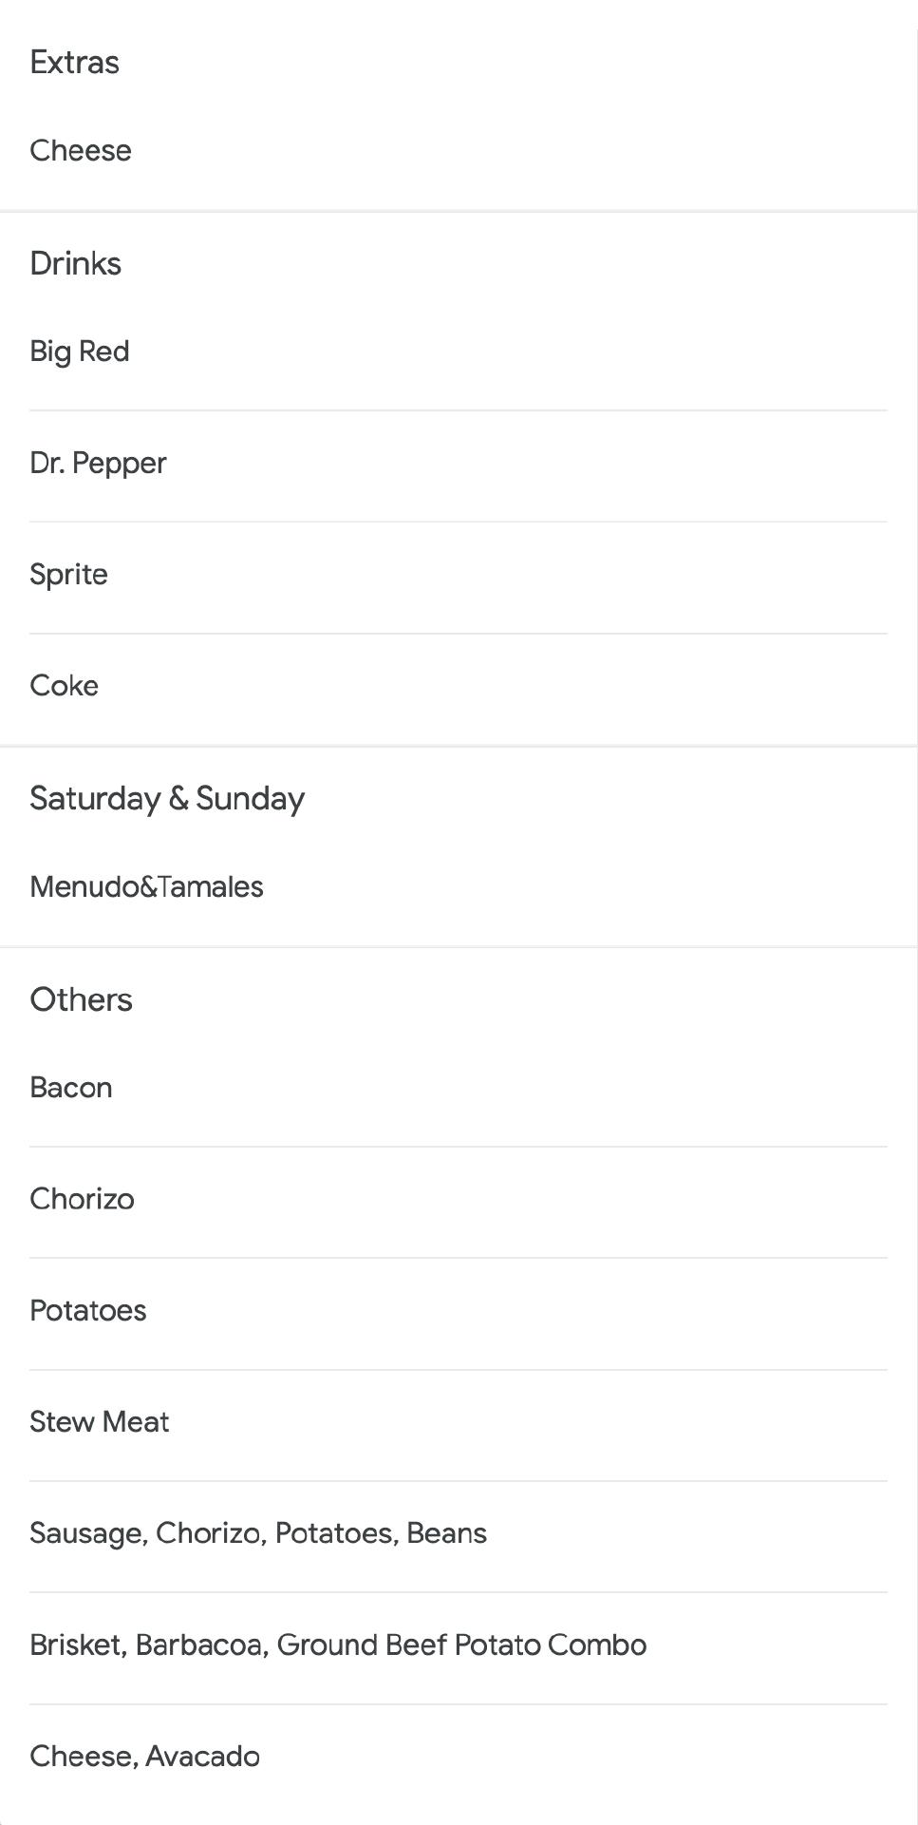Click the empty row area beside Sprite

pyautogui.click(x=498, y=575)
